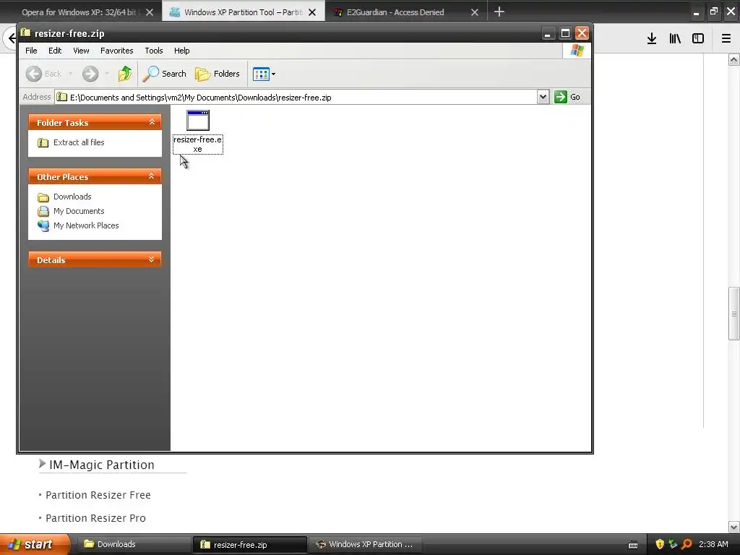The height and width of the screenshot is (555, 740).
Task: Close the Windows XP Partition Tool tab
Action: 312,12
